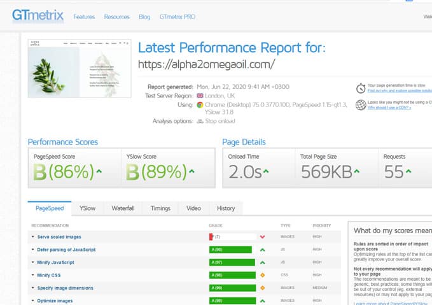Open the alpha2omegaoil.com URL
The image size is (432, 305).
coord(206,64)
